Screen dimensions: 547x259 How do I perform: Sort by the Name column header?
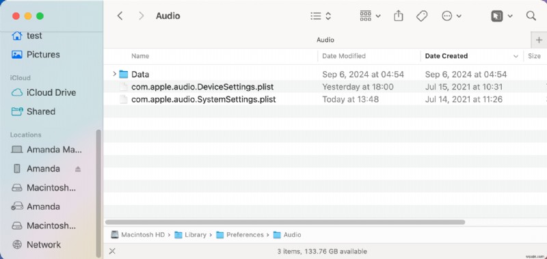pyautogui.click(x=140, y=56)
